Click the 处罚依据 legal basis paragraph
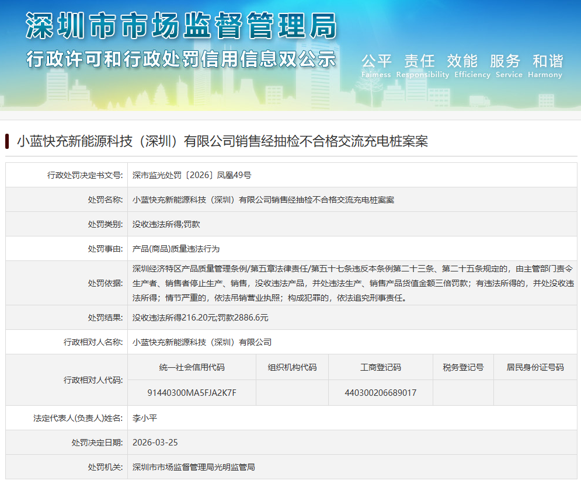 click(352, 283)
